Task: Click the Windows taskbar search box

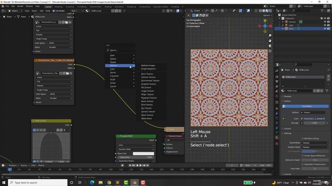Action: [x=38, y=182]
